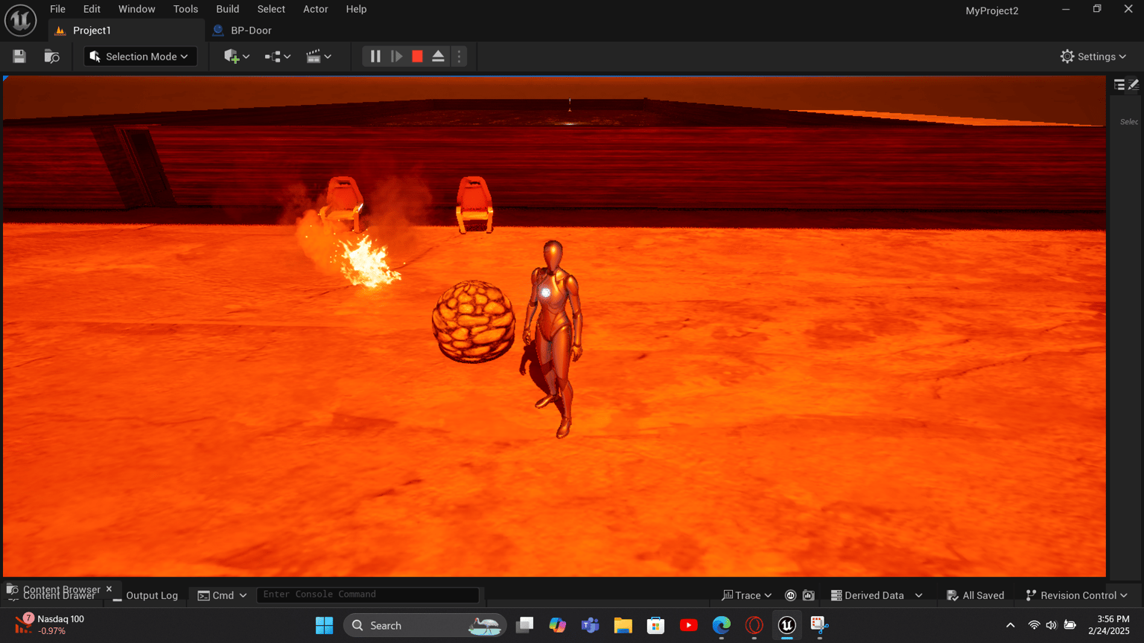The image size is (1144, 643).
Task: Open Microsoft Store from taskbar
Action: click(x=655, y=625)
